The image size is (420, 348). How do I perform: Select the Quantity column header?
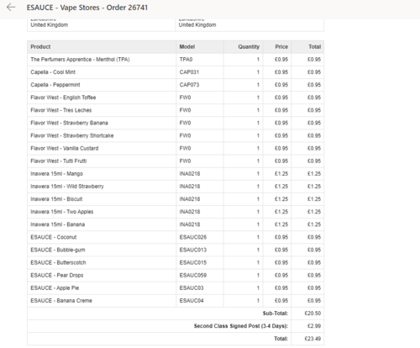pos(249,47)
